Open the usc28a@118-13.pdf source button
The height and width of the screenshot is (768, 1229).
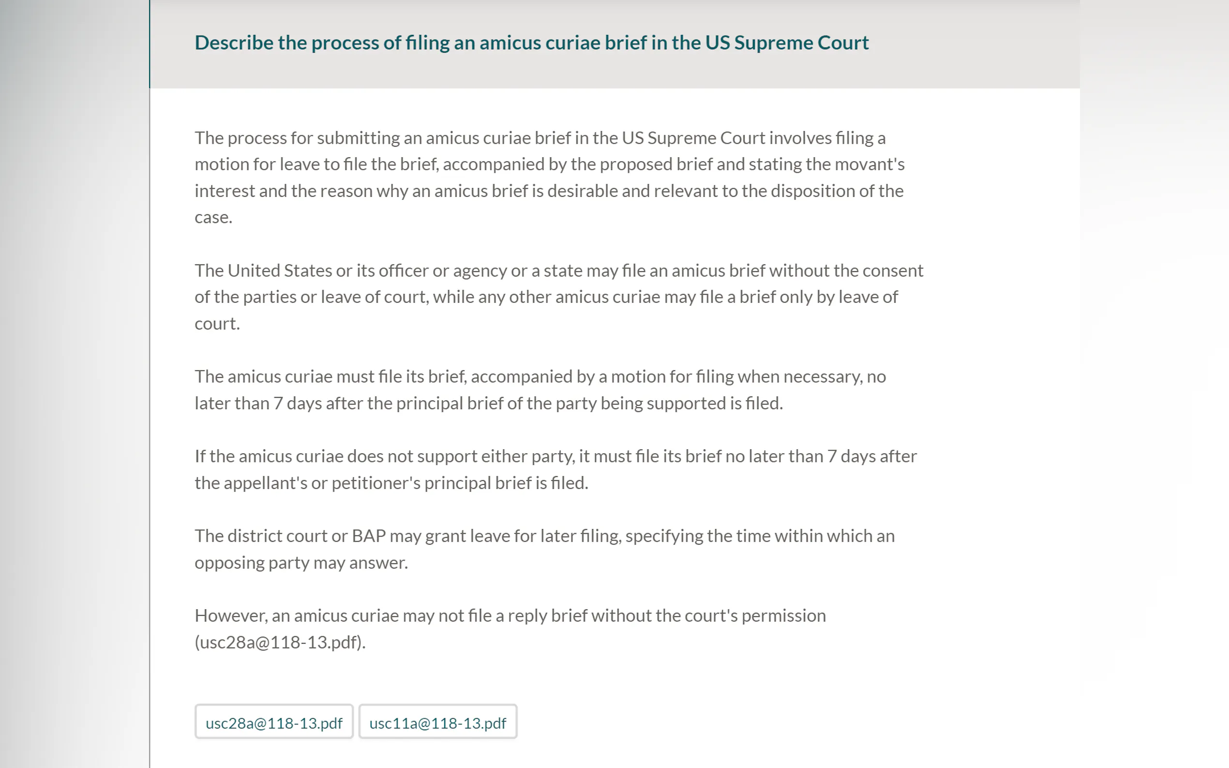tap(274, 723)
